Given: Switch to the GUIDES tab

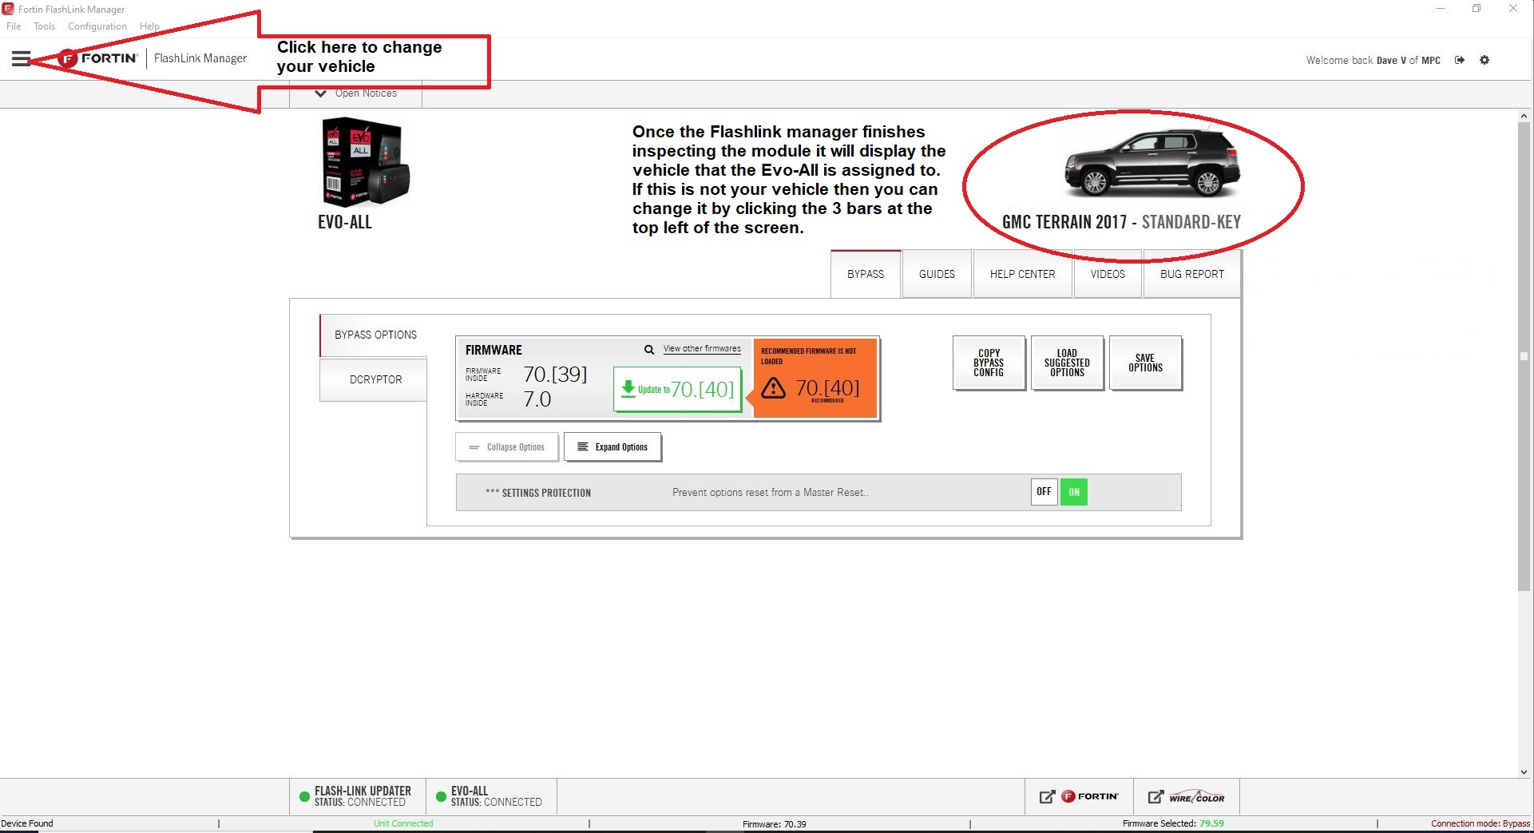Looking at the screenshot, I should pyautogui.click(x=937, y=274).
